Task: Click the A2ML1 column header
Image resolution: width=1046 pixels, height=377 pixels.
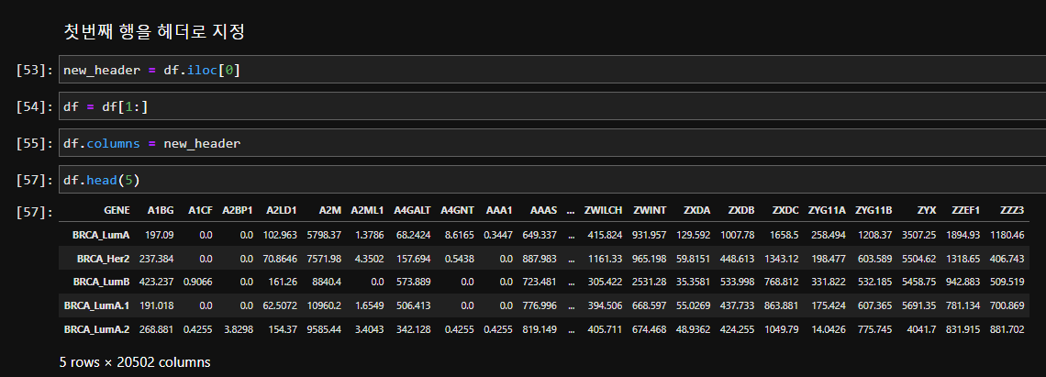Action: (368, 210)
